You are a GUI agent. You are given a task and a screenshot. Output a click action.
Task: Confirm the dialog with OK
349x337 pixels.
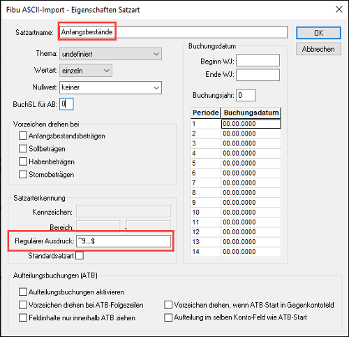click(x=318, y=33)
